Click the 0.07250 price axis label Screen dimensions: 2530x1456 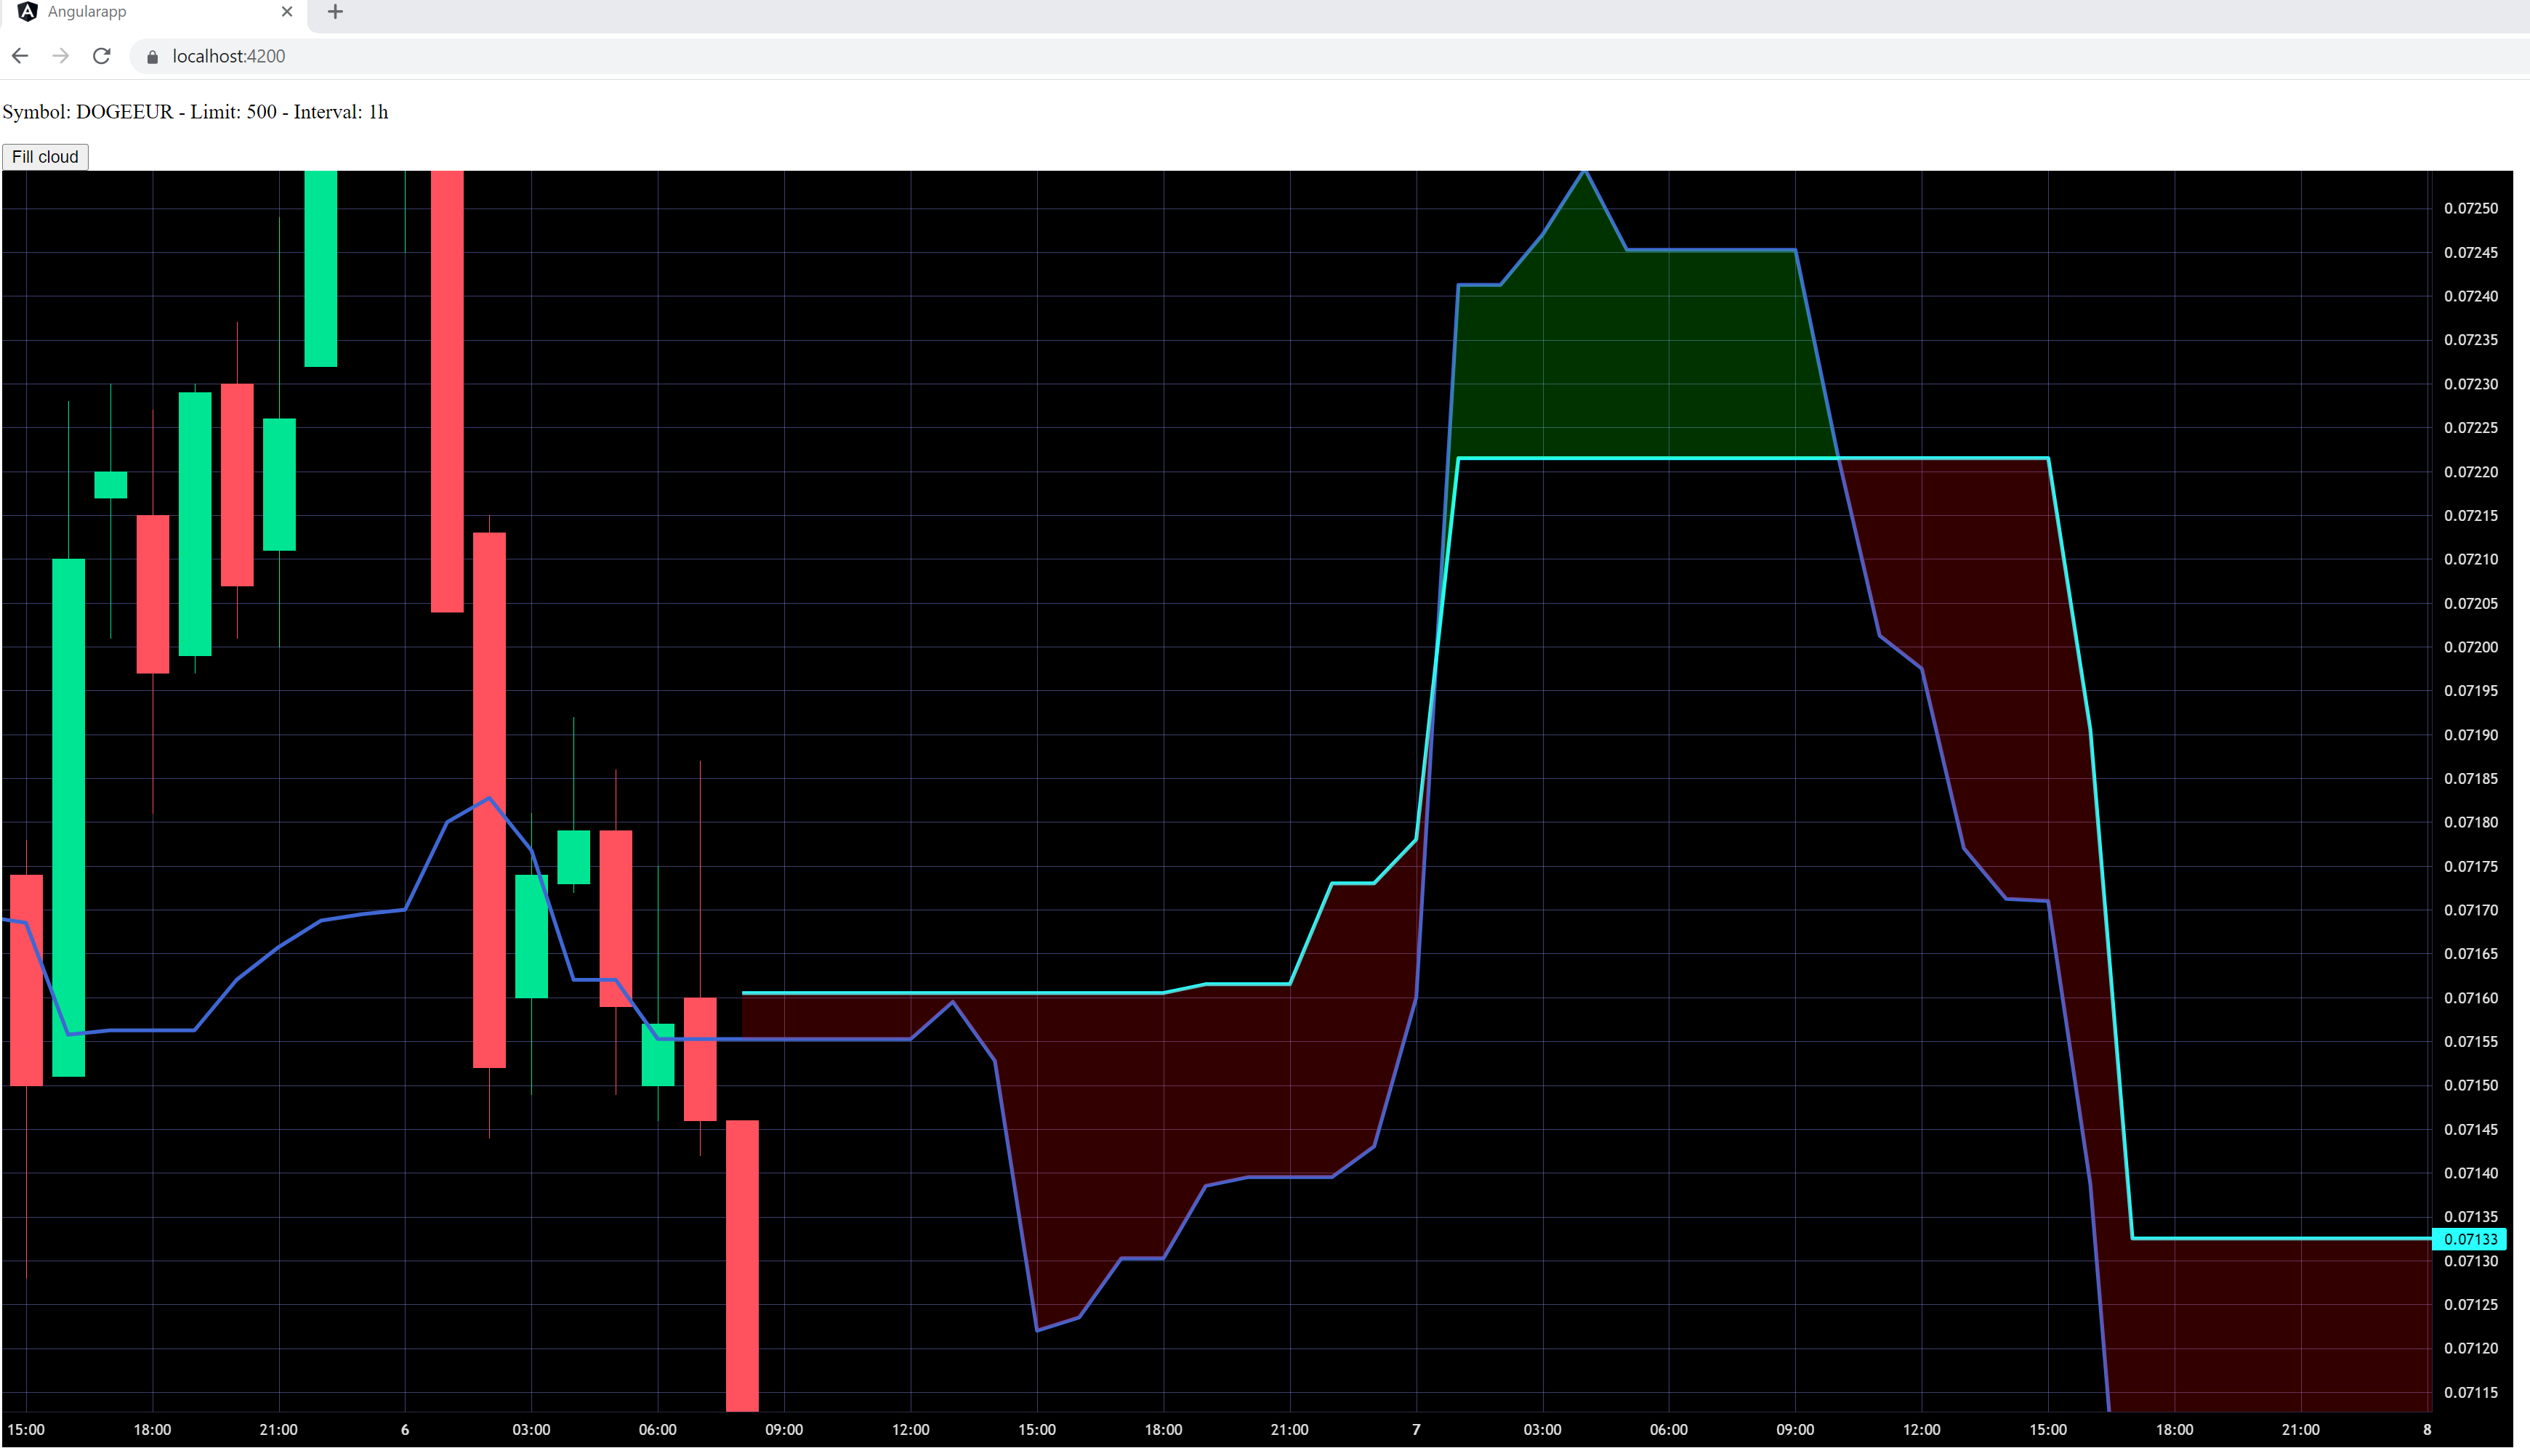(2470, 208)
